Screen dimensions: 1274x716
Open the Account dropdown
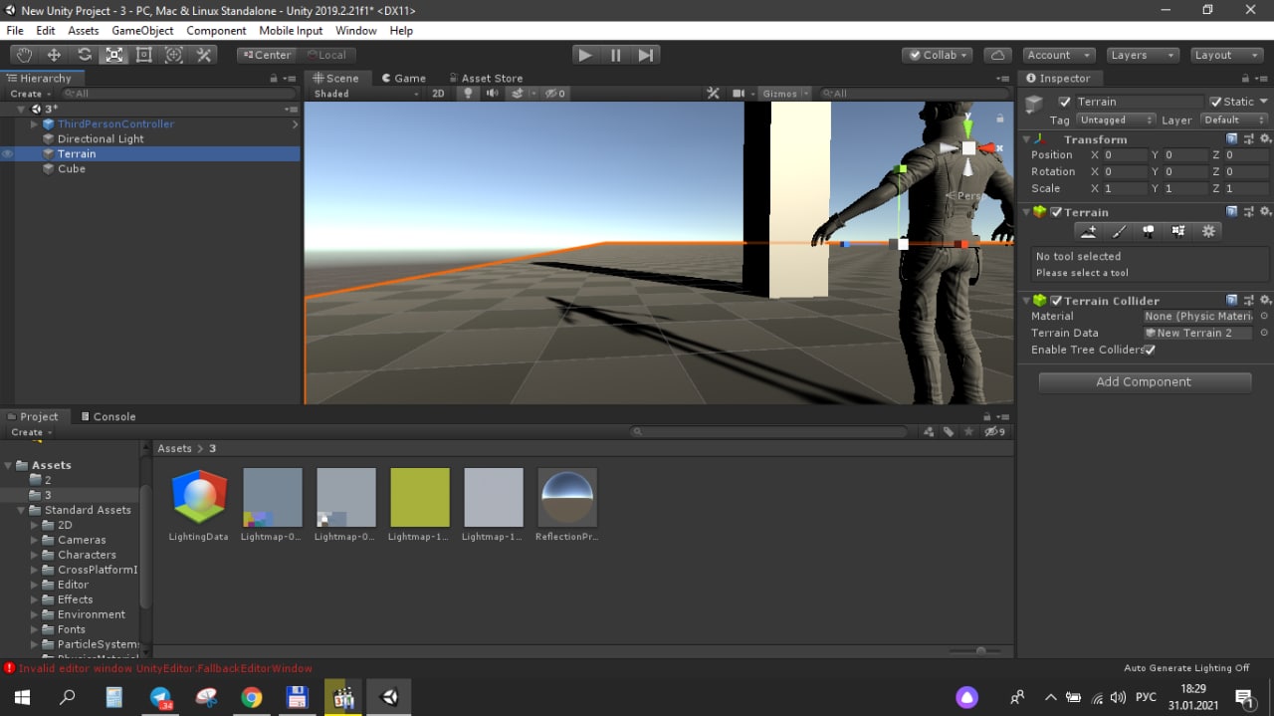pyautogui.click(x=1057, y=55)
